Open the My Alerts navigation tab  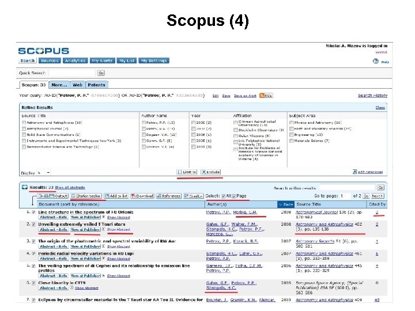102,60
